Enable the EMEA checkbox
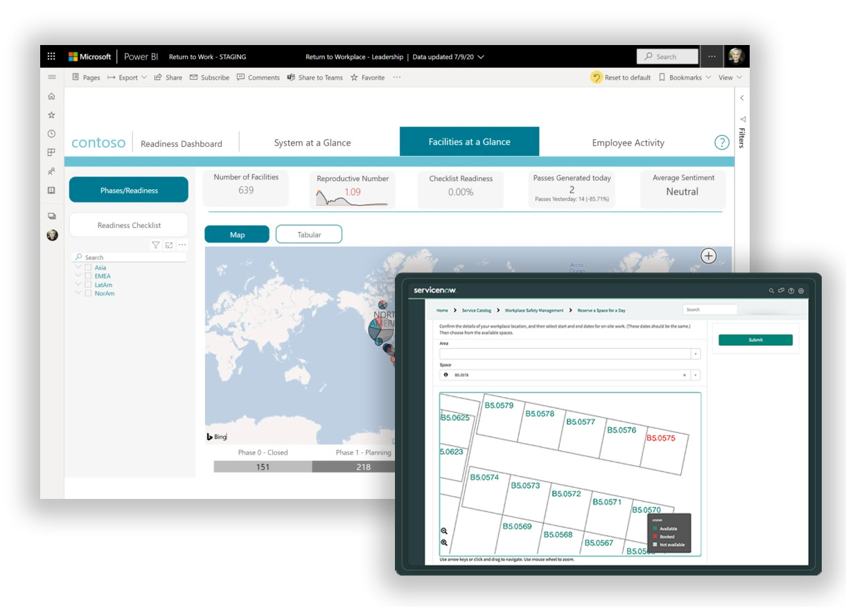This screenshot has height=607, width=846. [x=88, y=276]
